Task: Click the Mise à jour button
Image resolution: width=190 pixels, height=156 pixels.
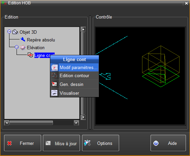Action: [61, 143]
